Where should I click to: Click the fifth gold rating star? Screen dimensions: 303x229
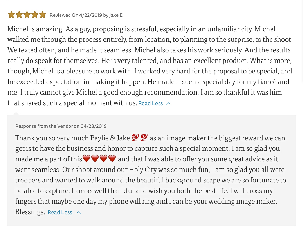(x=43, y=15)
